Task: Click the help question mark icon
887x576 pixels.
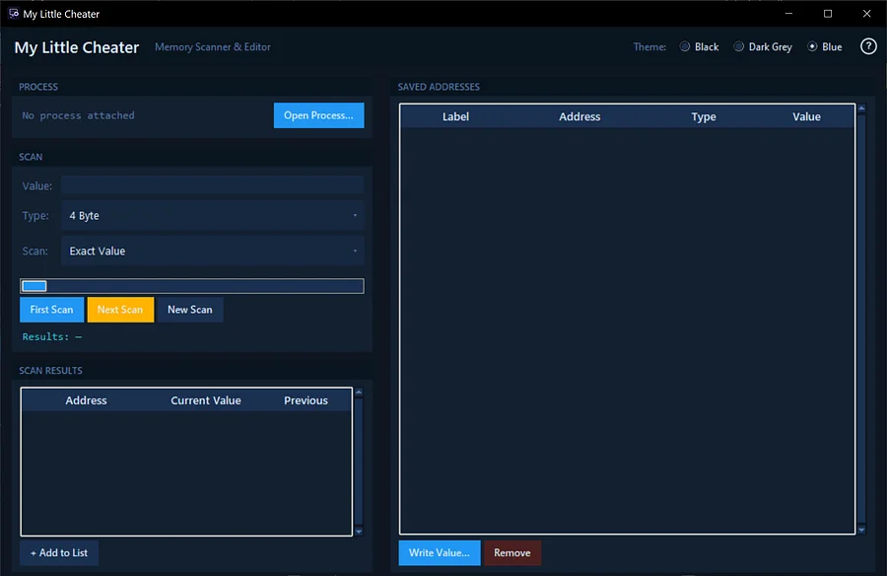Action: click(867, 46)
